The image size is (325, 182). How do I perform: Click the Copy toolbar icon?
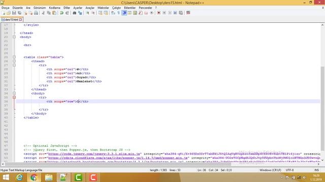coord(49,13)
